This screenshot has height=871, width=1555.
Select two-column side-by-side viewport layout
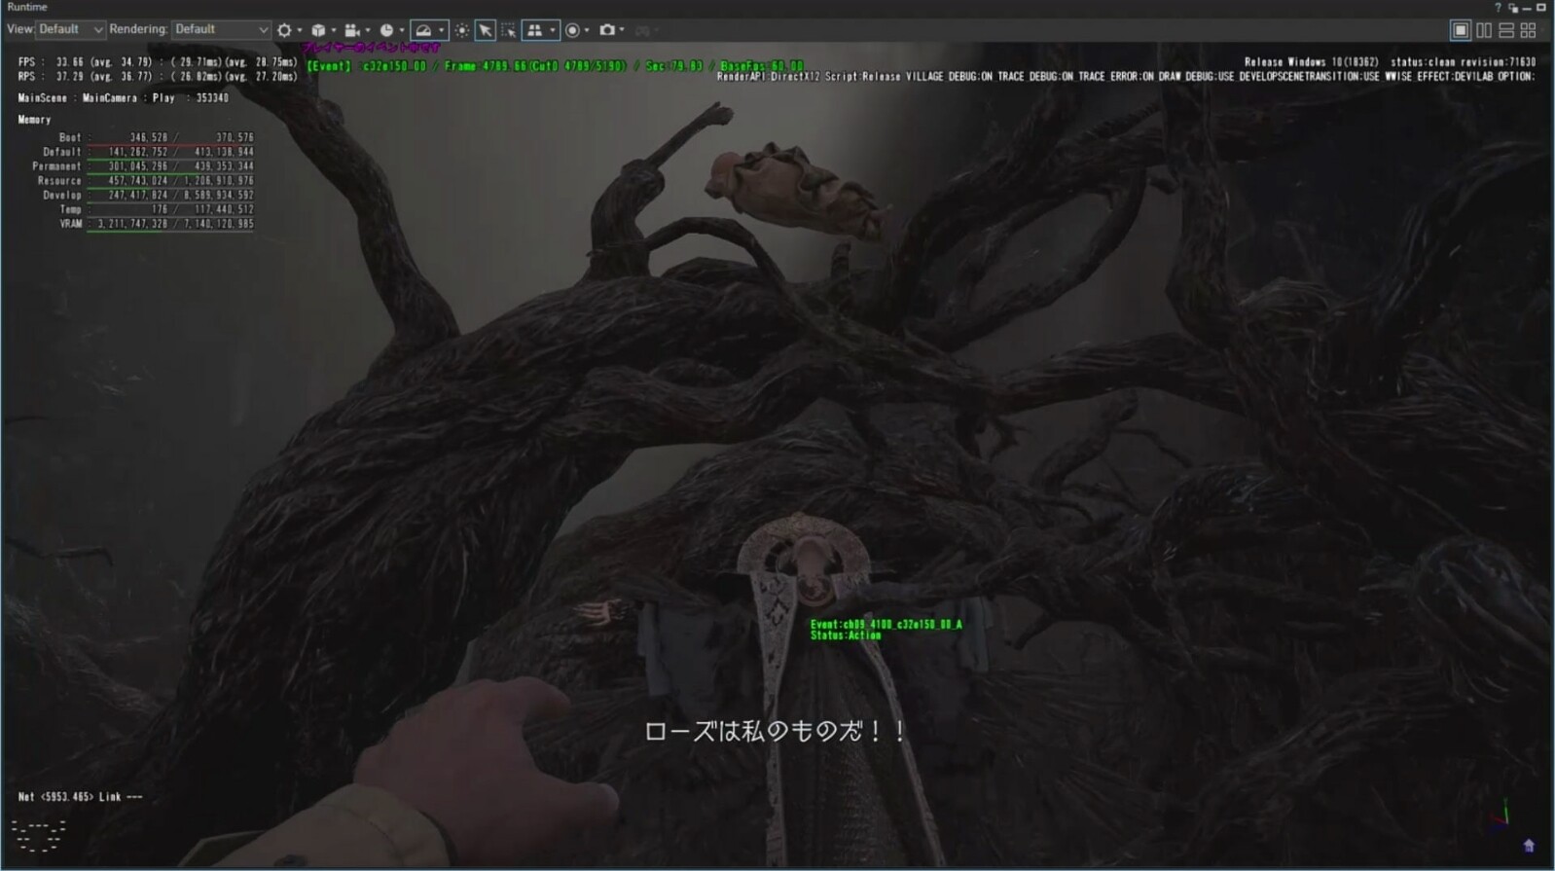point(1484,30)
